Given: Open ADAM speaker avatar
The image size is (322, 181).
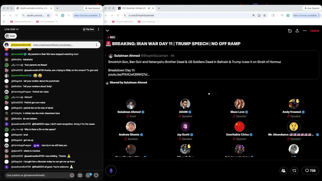Looking at the screenshot, I should pos(185,104).
